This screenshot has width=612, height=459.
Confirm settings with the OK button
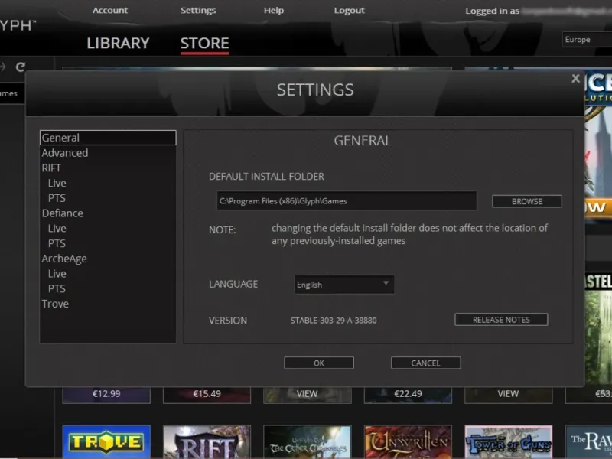319,363
